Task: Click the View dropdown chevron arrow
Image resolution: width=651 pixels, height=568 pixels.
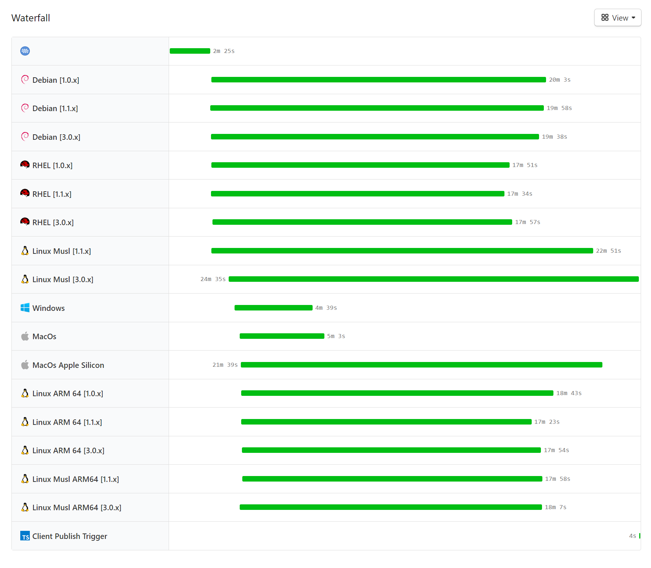Action: point(634,17)
